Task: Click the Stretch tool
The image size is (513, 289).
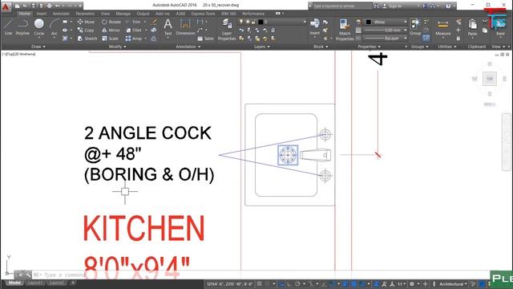Action: (87, 39)
